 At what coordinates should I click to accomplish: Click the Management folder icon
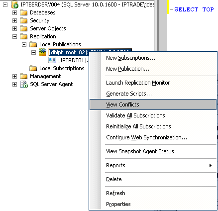[23, 76]
